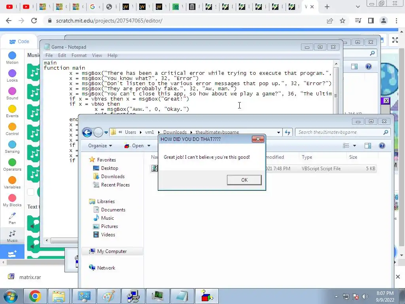Open the matrix.rar download item

pyautogui.click(x=25, y=277)
